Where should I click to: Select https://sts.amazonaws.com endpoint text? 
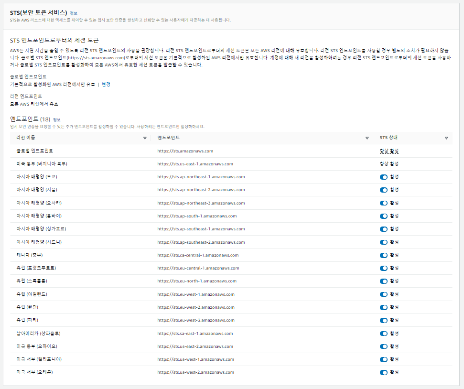point(185,151)
